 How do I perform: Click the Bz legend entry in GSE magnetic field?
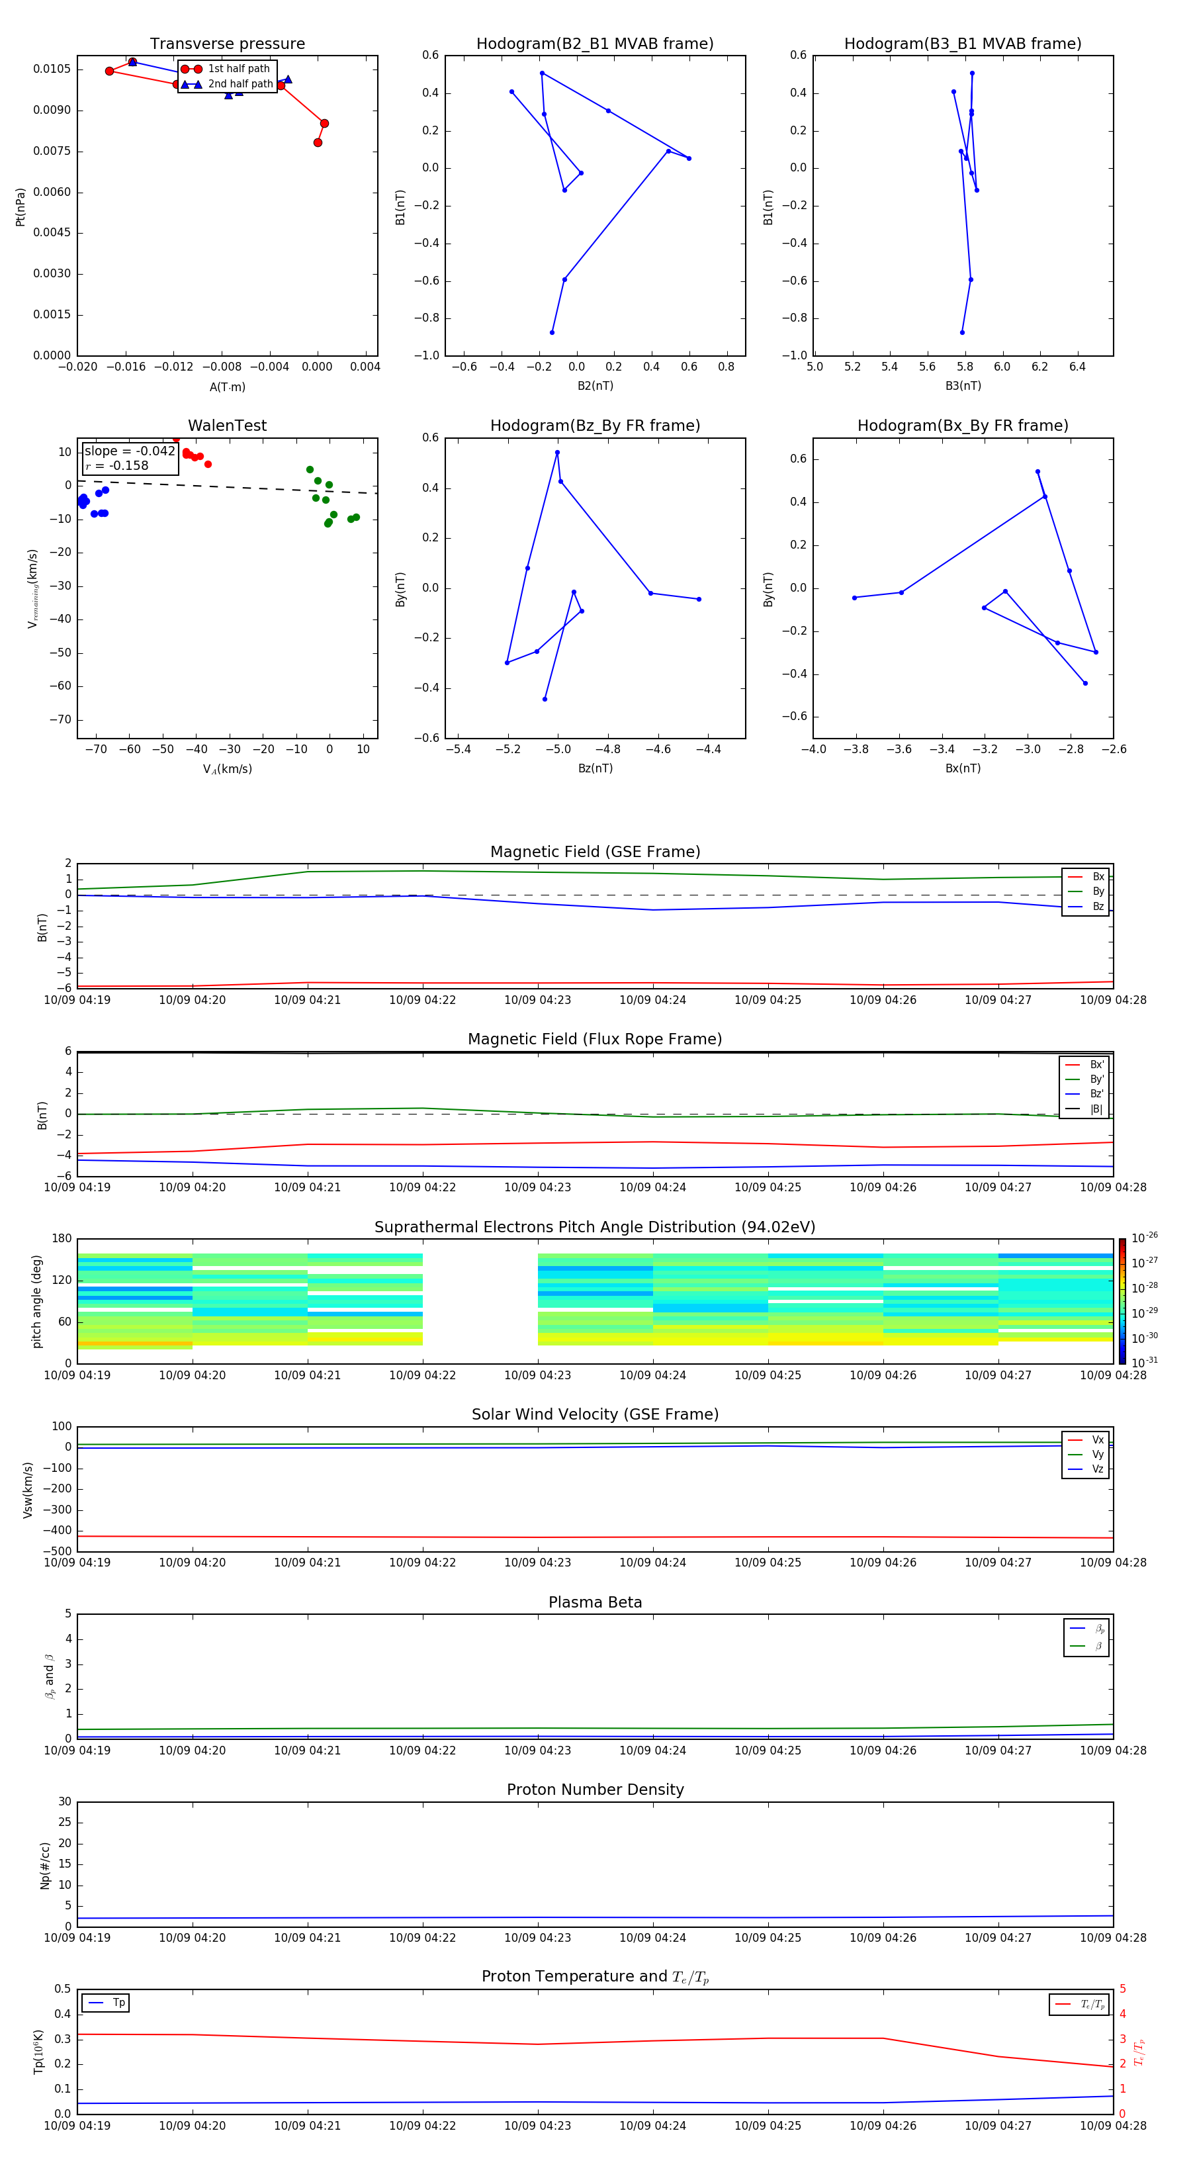(1086, 906)
